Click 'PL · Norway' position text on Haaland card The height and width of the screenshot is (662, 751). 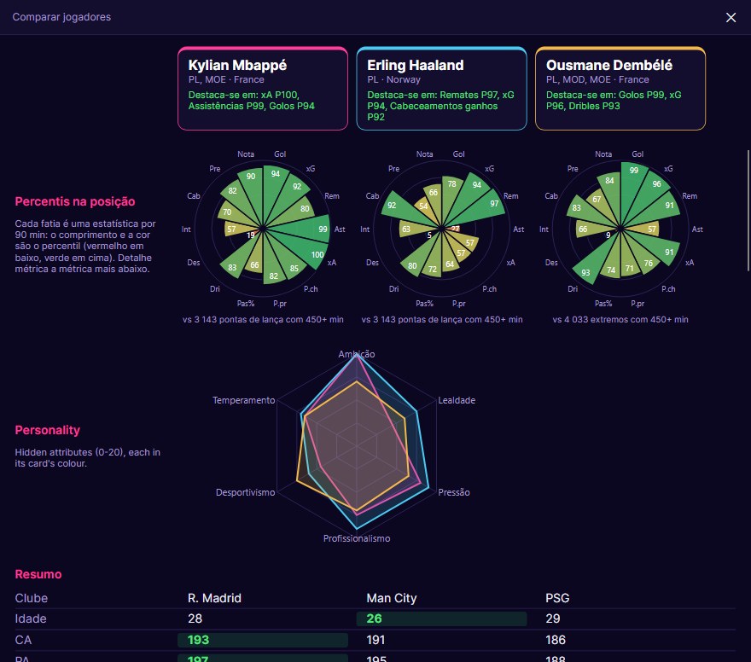click(x=393, y=79)
